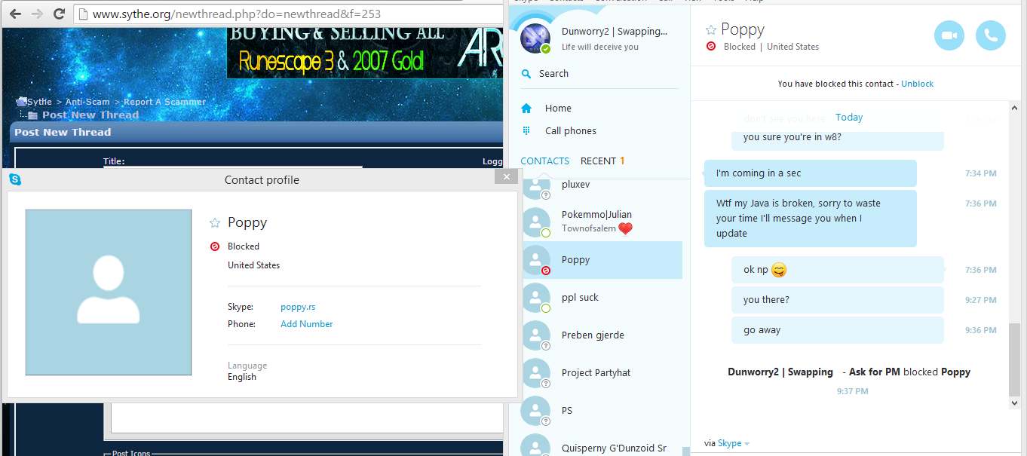
Task: Click the chat scrollbar thumb
Action: coord(1015,360)
